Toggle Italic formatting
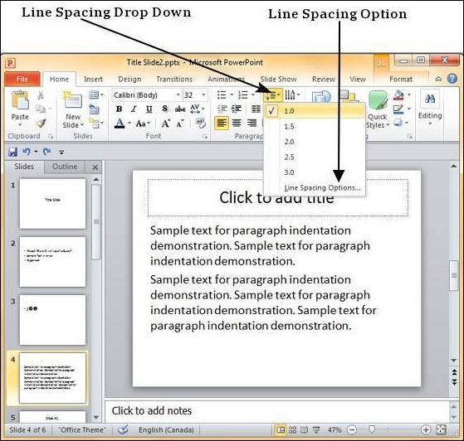Screen dimensions: 464x441 [134, 109]
